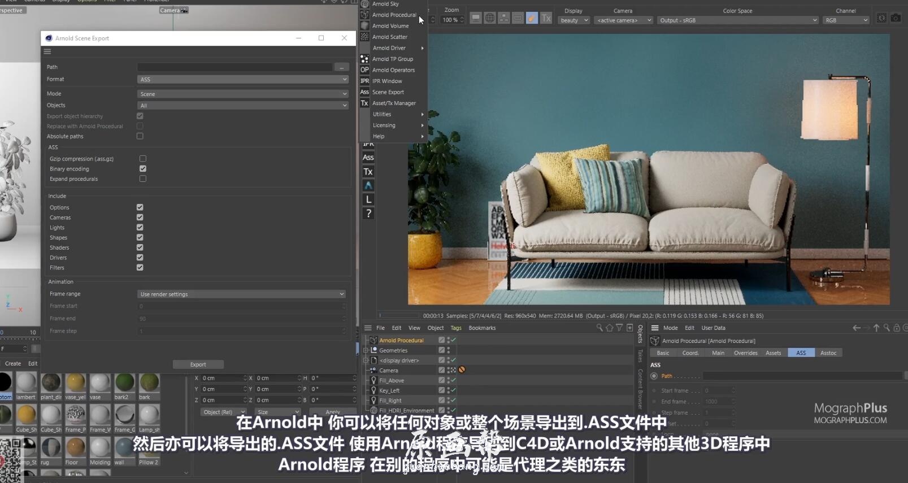Enable Gzip compression (.ass.gz) checkbox

coord(143,159)
